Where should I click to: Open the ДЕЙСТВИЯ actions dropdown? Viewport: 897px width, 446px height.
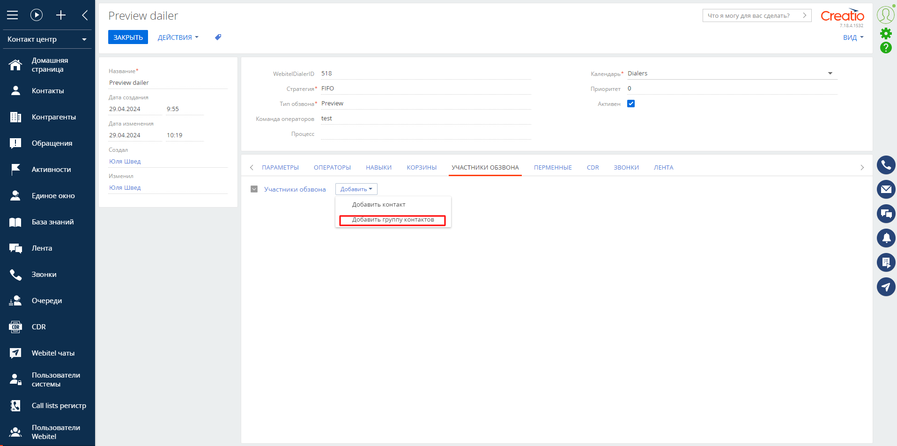coord(178,37)
